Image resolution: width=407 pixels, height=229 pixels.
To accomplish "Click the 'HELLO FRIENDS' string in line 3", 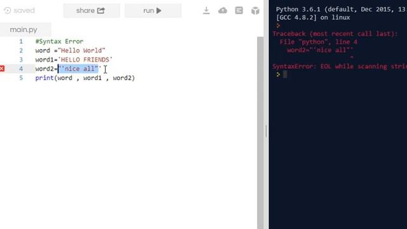I will pos(85,59).
